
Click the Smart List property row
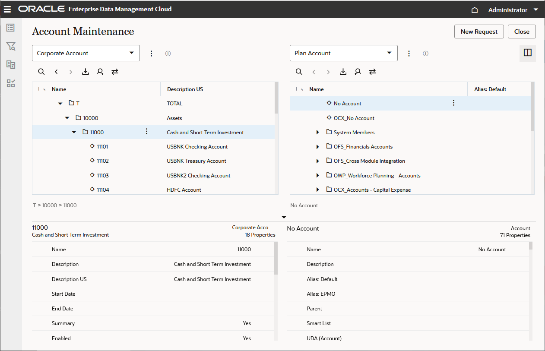pos(408,323)
